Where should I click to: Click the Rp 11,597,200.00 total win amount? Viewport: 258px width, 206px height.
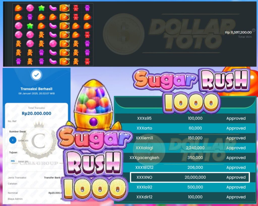coord(238,32)
